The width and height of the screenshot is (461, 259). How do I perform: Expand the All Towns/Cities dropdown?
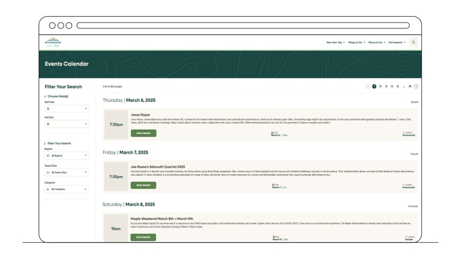66,172
